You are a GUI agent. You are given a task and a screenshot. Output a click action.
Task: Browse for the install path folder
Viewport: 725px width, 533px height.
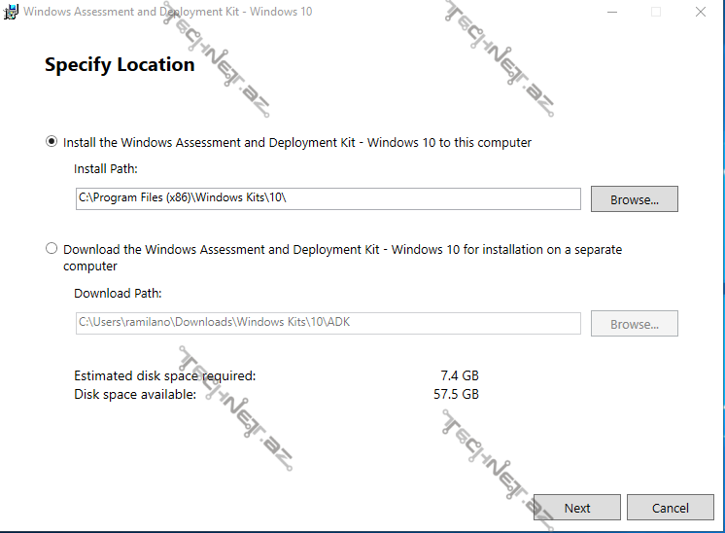[634, 199]
